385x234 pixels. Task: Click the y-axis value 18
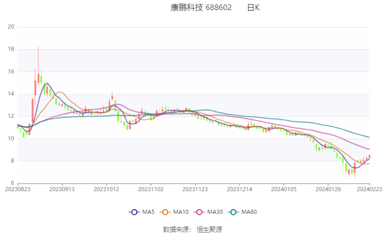coord(11,49)
